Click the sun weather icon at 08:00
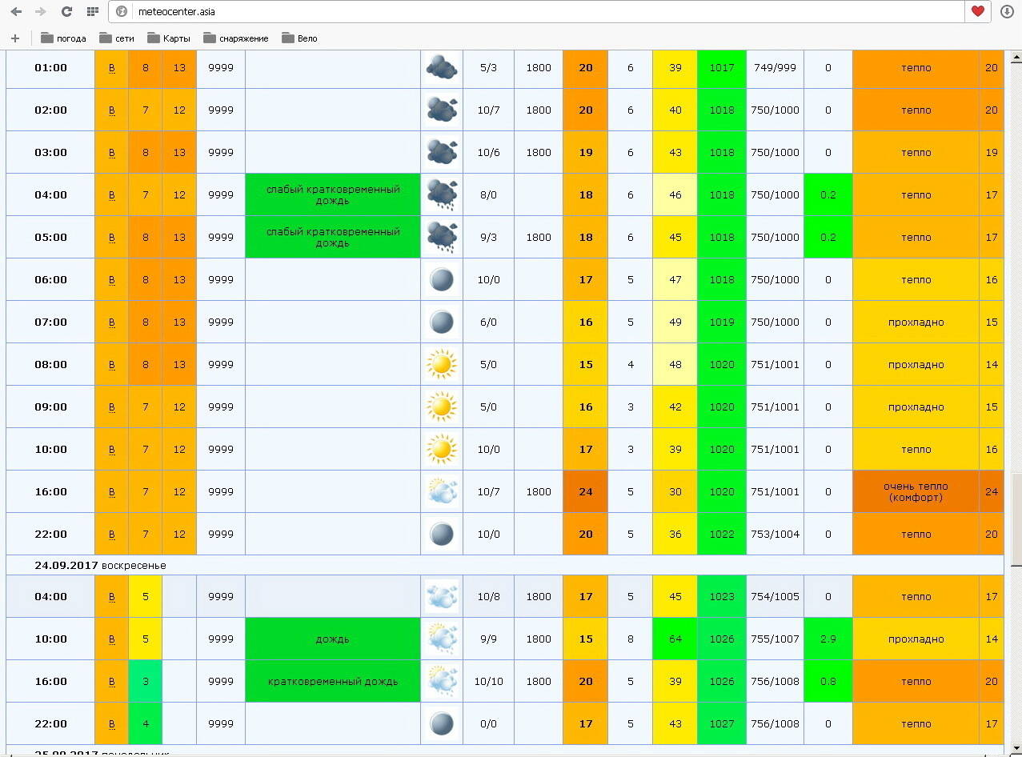The width and height of the screenshot is (1022, 757). [x=442, y=365]
